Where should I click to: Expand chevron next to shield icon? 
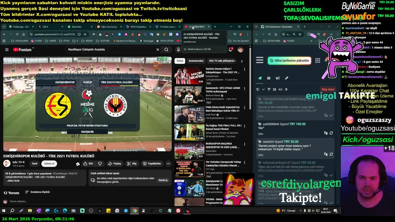pos(263,89)
